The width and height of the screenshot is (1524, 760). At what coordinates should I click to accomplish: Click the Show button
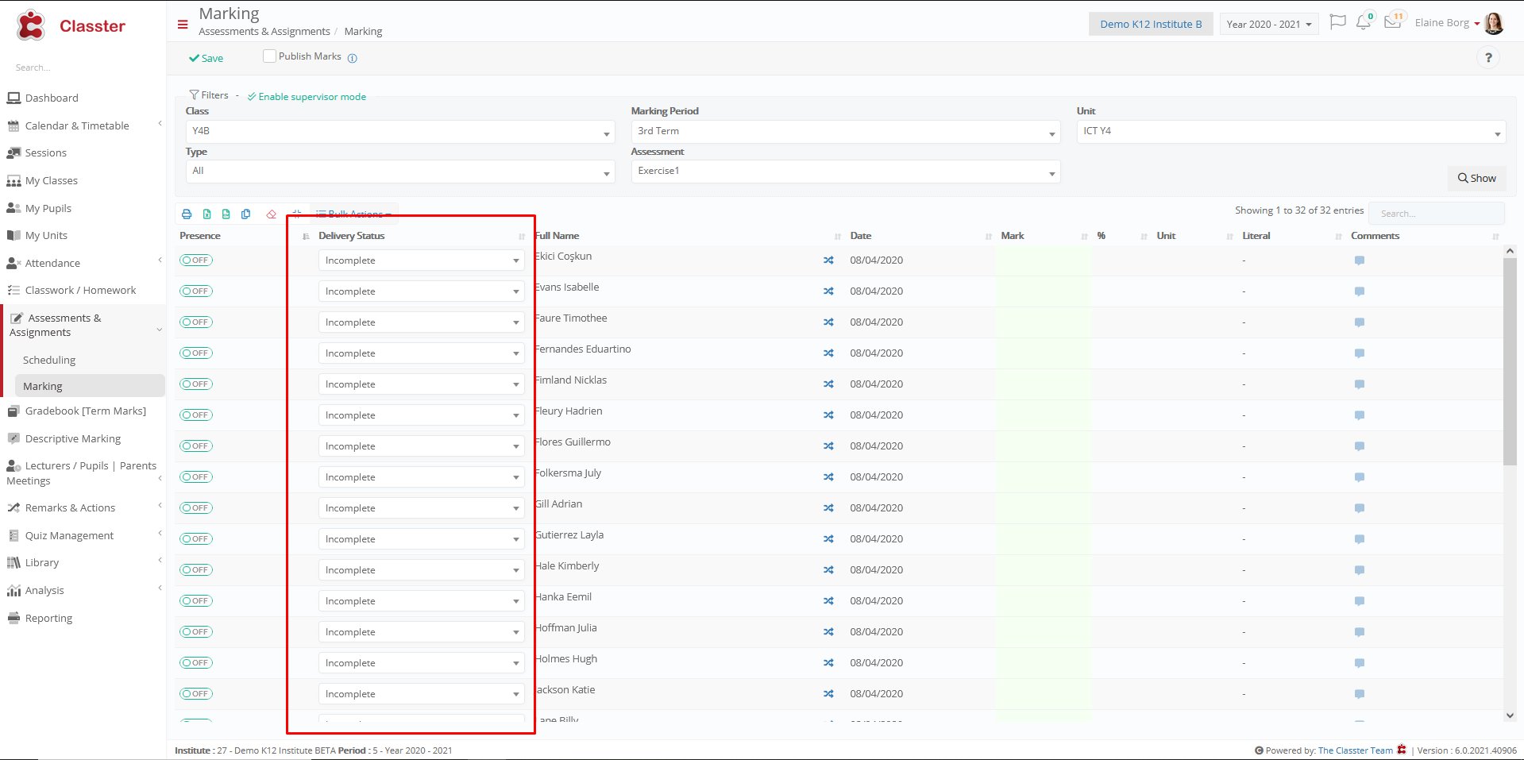(1476, 178)
